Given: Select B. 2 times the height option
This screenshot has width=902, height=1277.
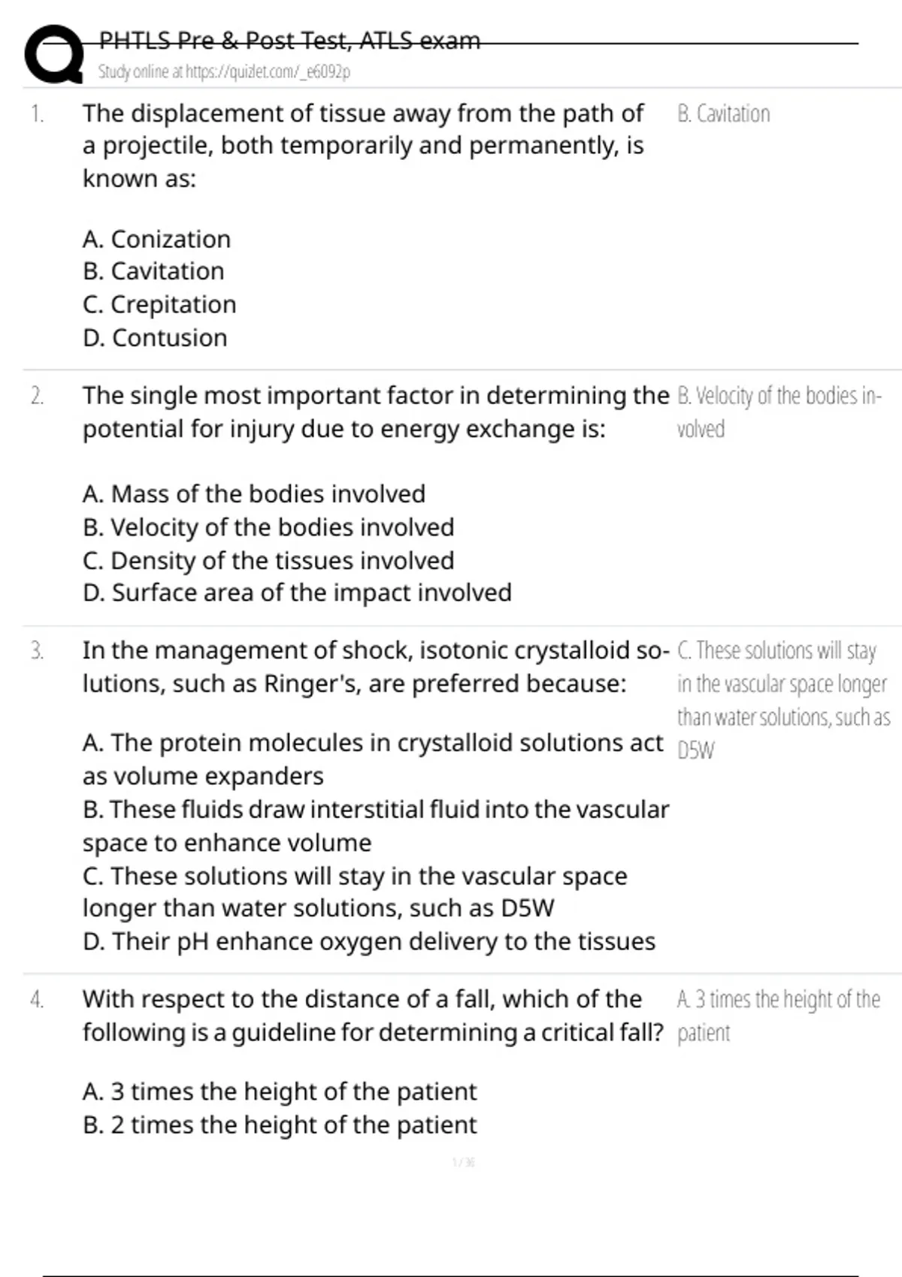Looking at the screenshot, I should coord(279,1125).
